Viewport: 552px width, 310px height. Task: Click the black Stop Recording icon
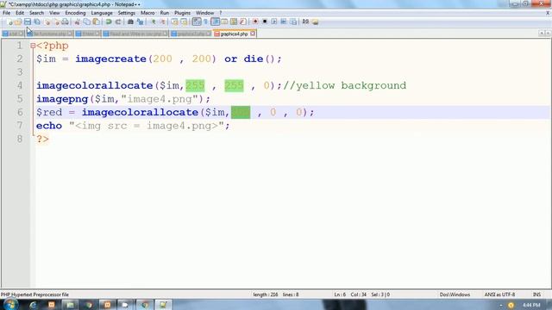coord(265,22)
